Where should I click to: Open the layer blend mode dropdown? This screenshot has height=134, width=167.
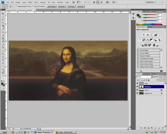pyautogui.click(x=145, y=77)
